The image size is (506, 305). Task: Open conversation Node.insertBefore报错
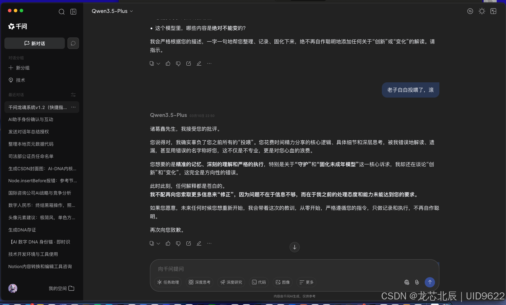[43, 181]
